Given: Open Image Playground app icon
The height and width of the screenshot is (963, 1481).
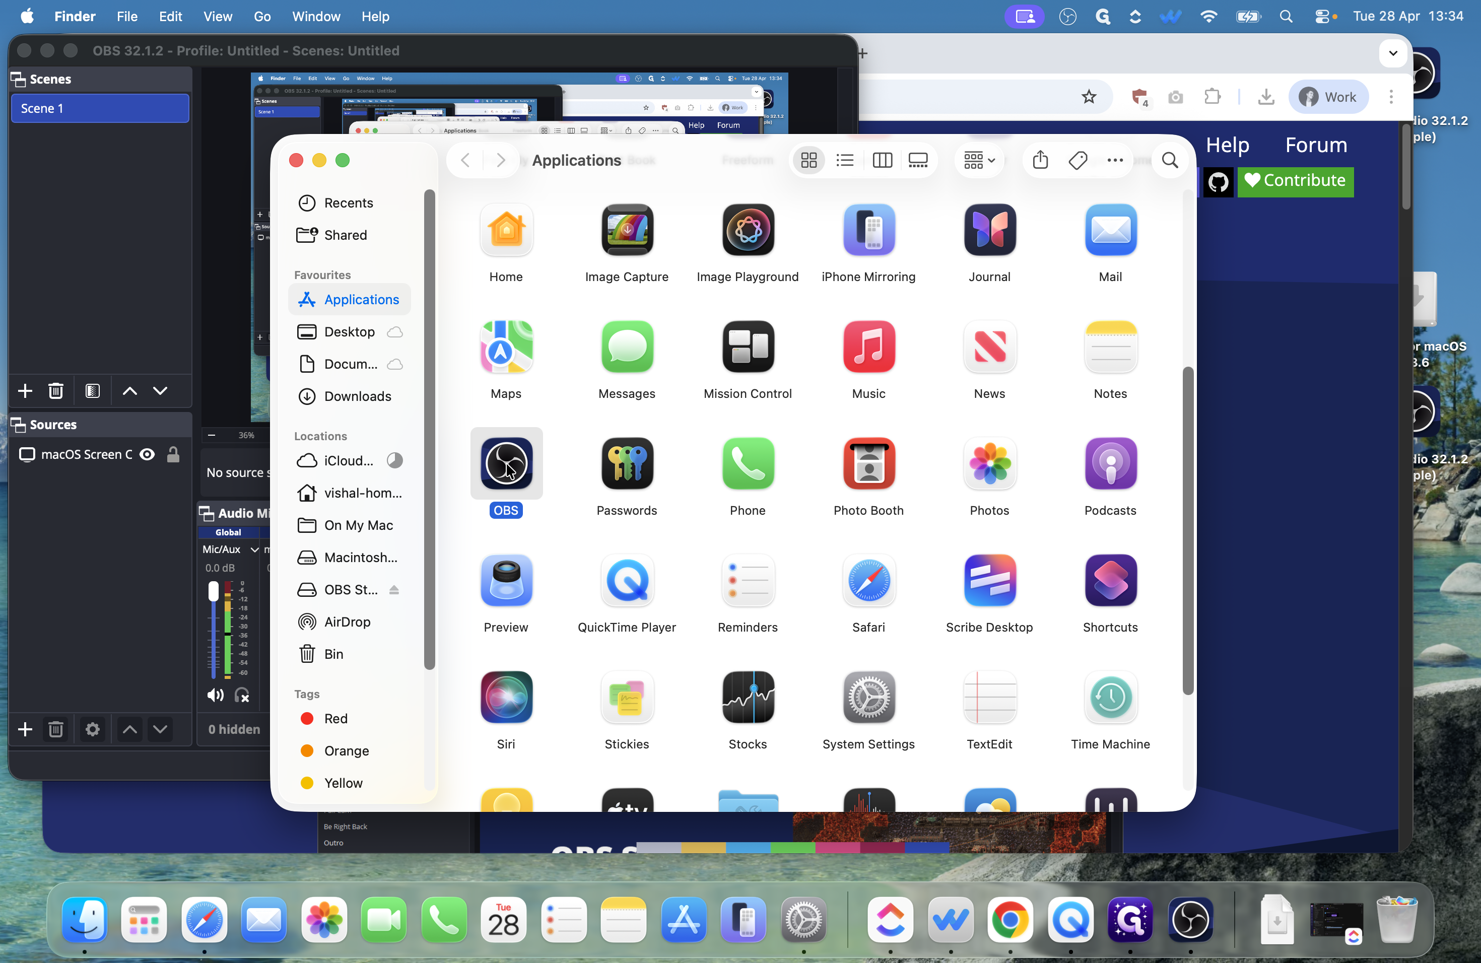Looking at the screenshot, I should pos(748,230).
